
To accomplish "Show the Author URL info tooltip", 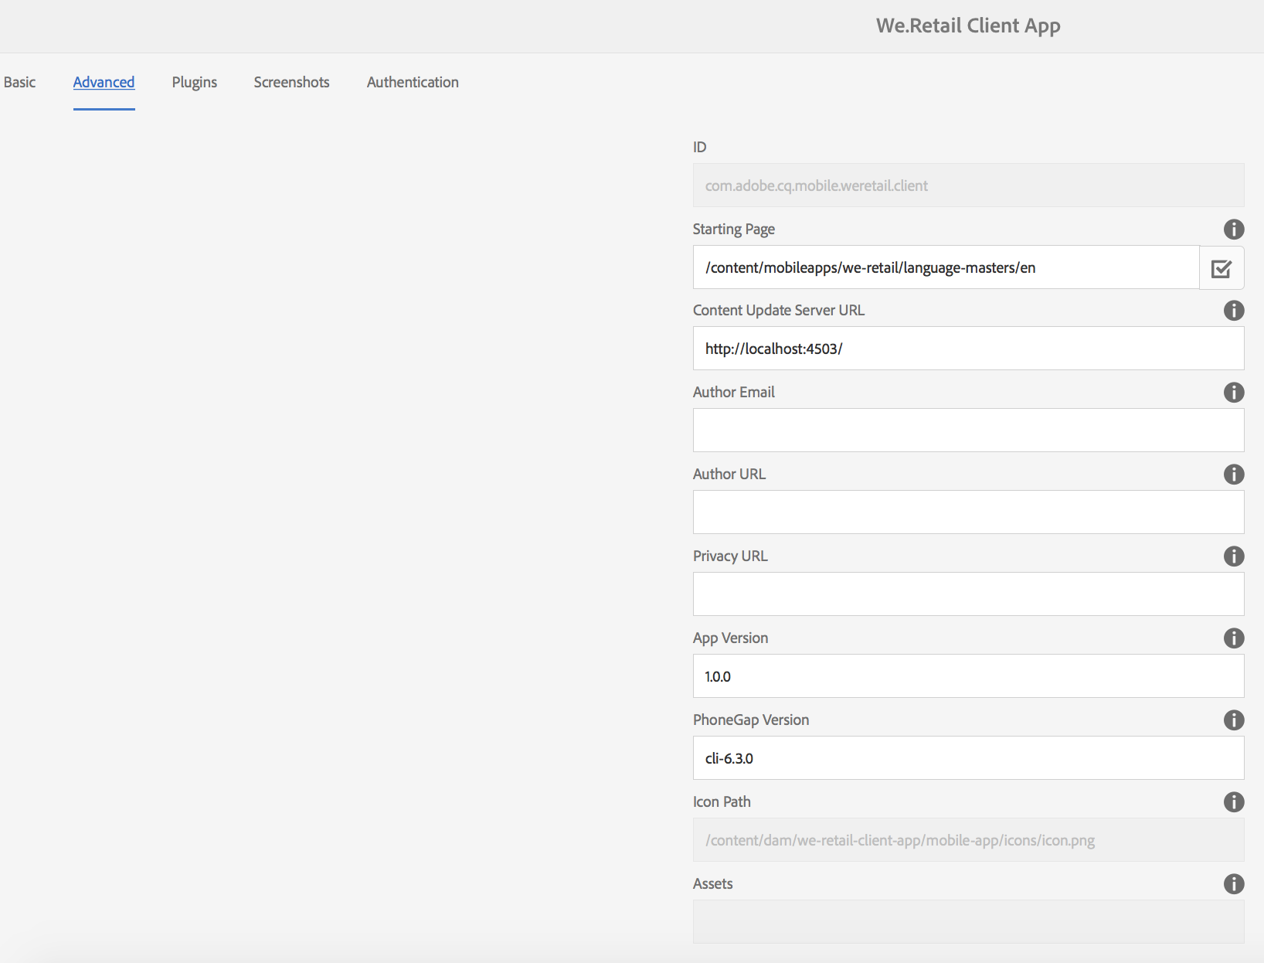I will (1234, 474).
